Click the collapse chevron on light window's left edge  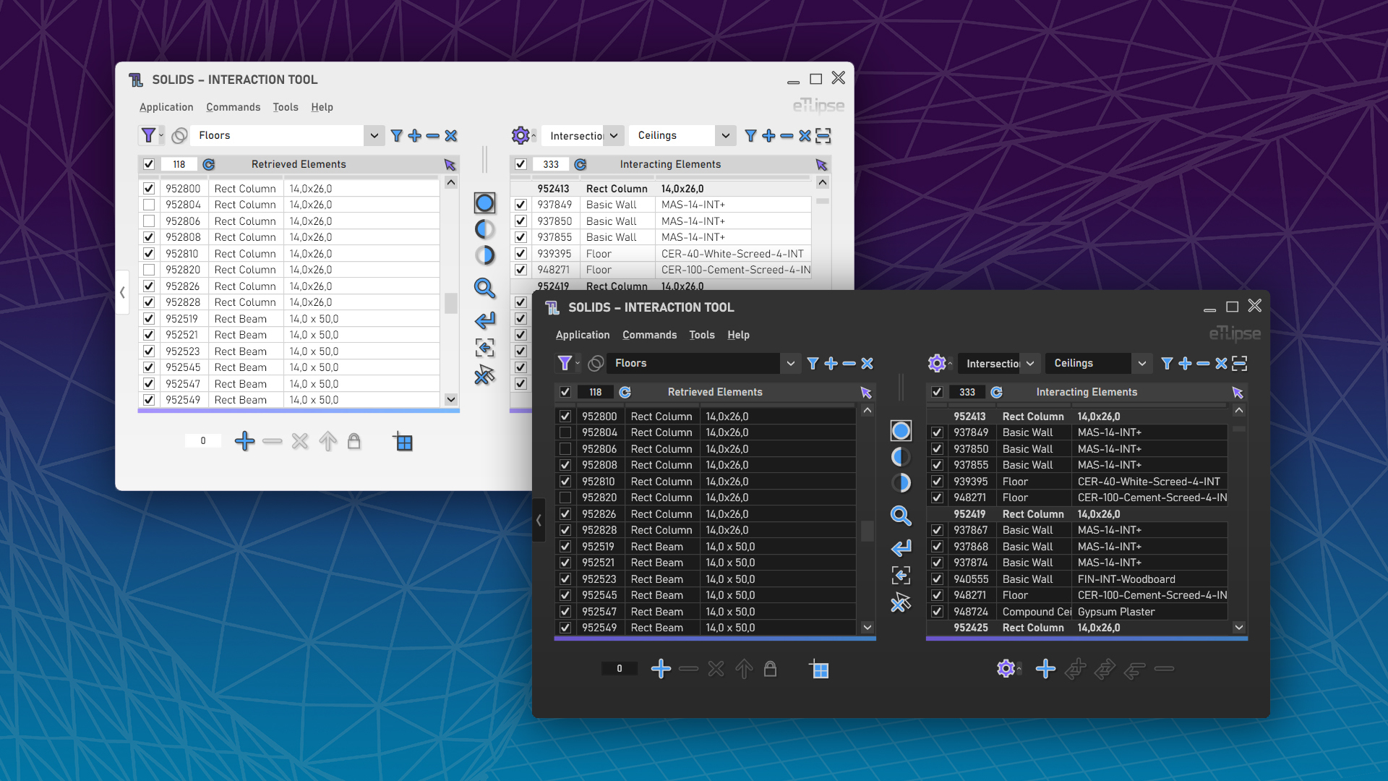tap(122, 292)
